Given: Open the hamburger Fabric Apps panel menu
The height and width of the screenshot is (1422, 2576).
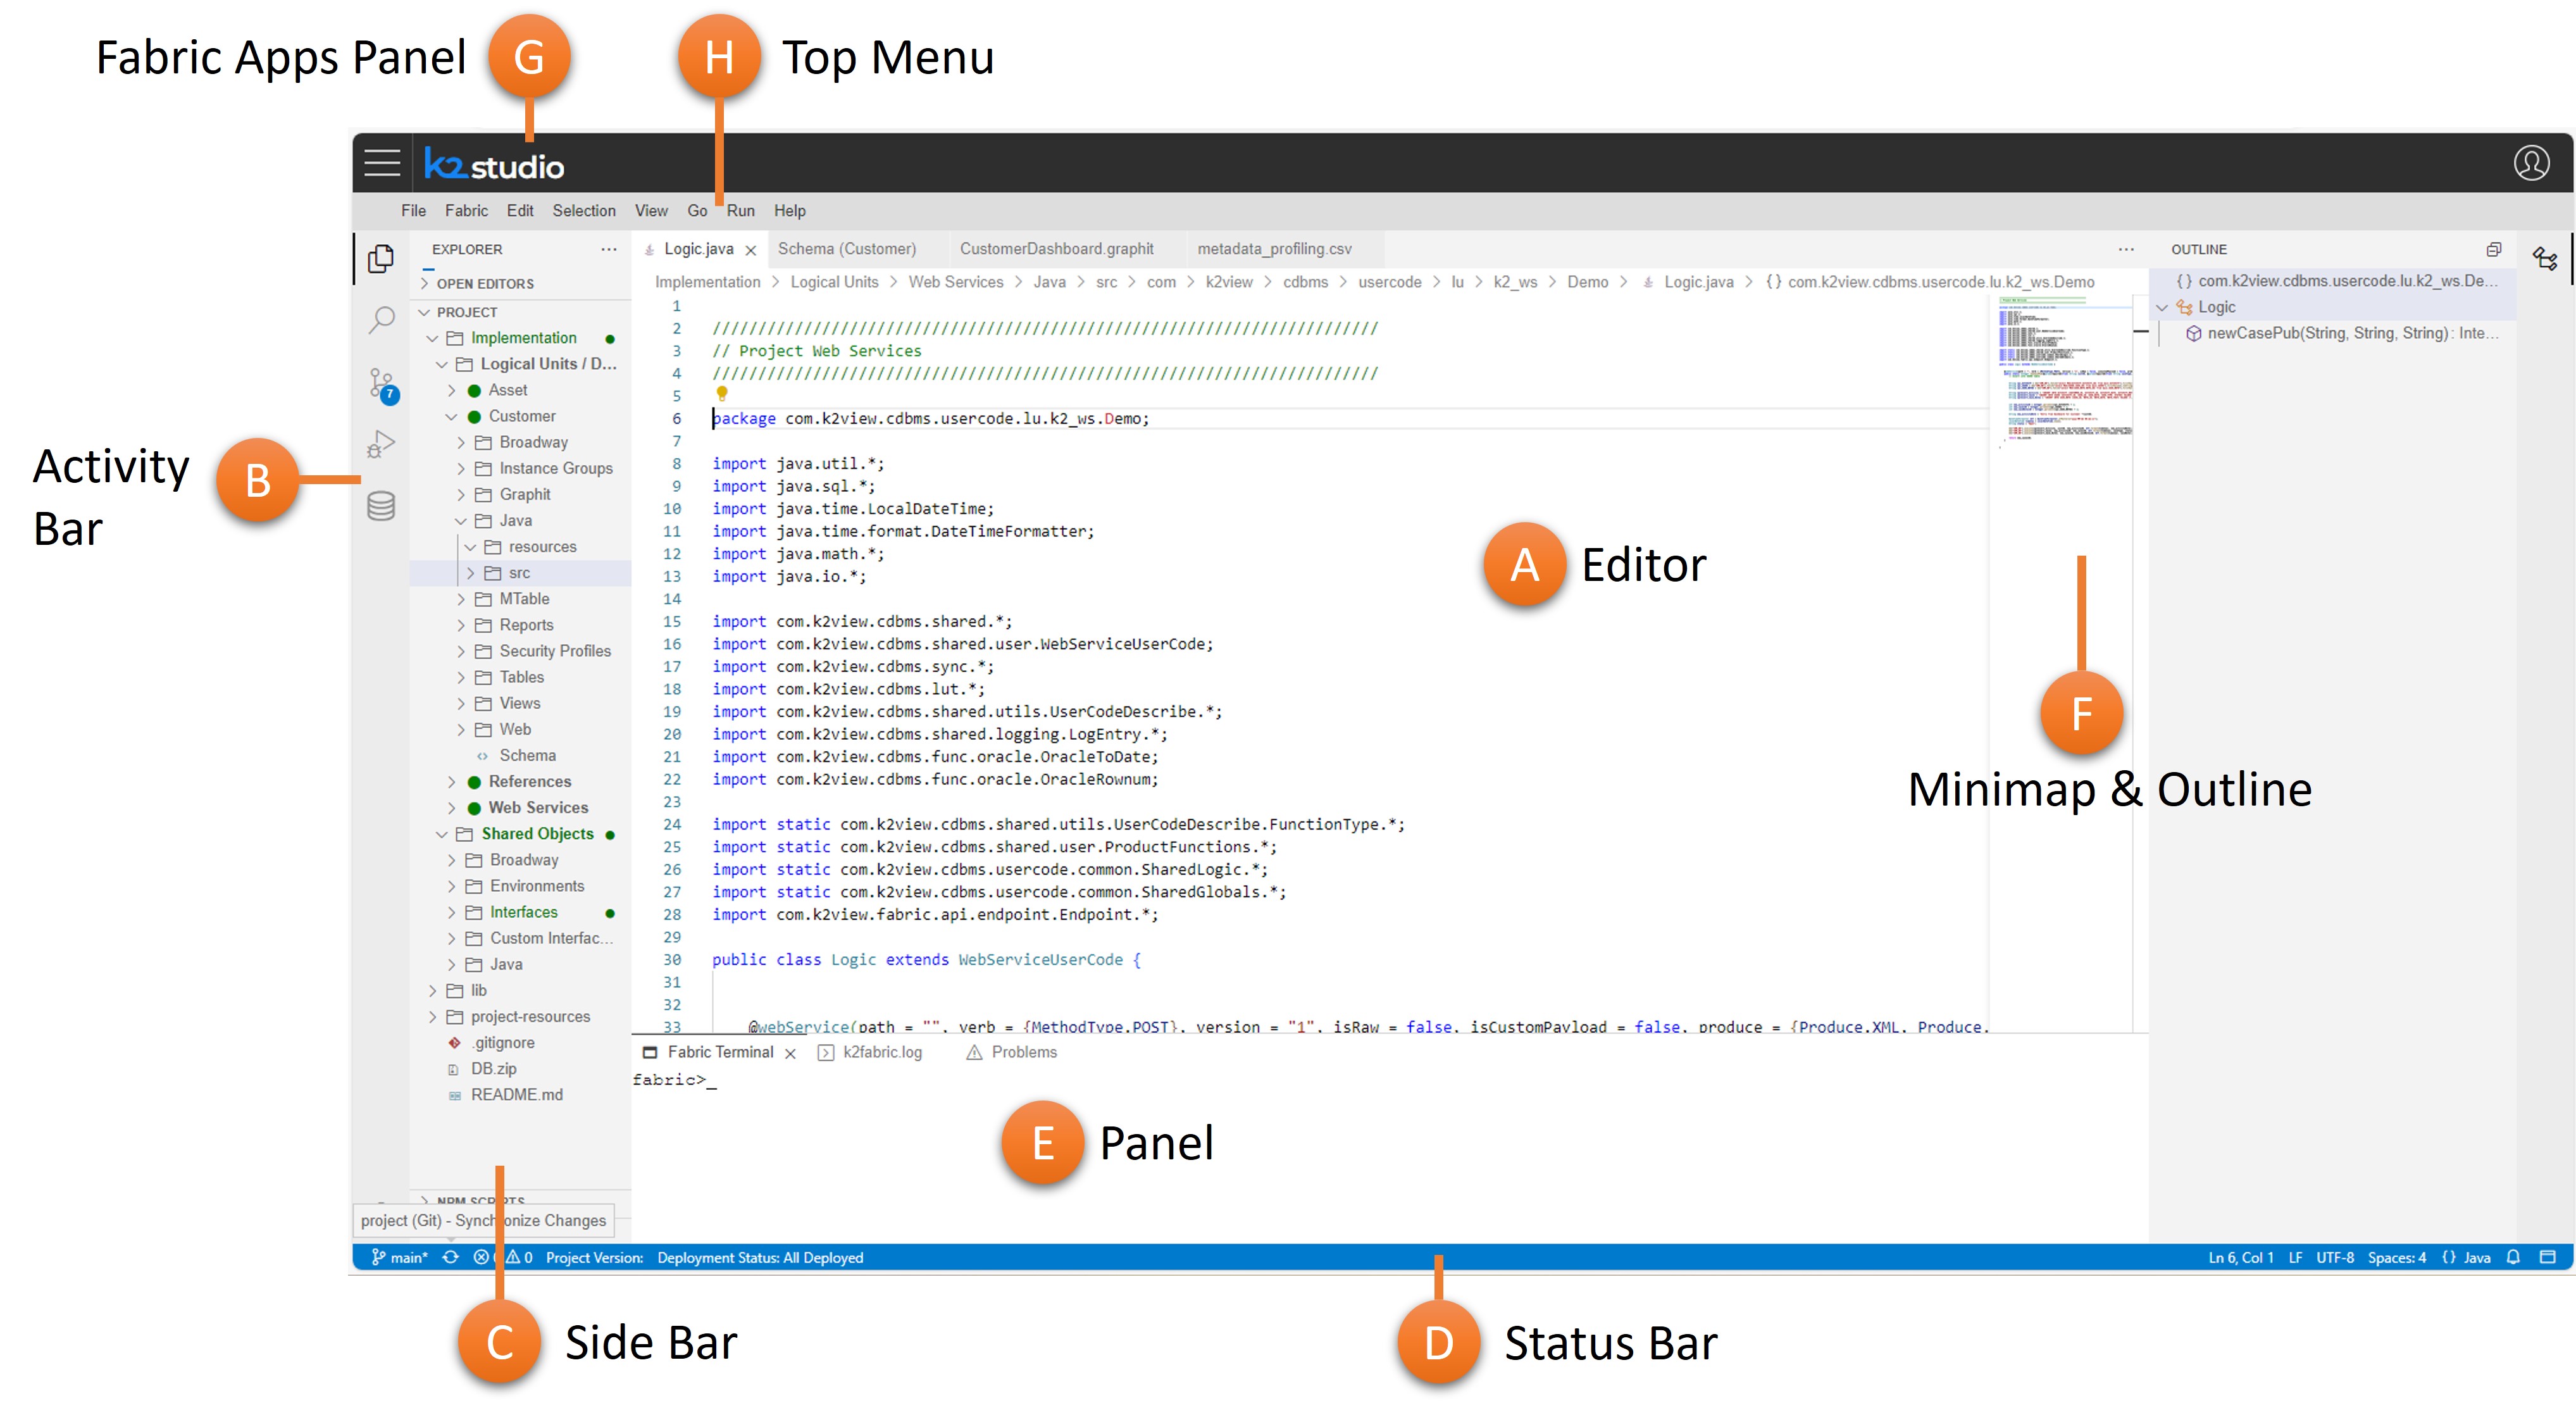Looking at the screenshot, I should 382,163.
